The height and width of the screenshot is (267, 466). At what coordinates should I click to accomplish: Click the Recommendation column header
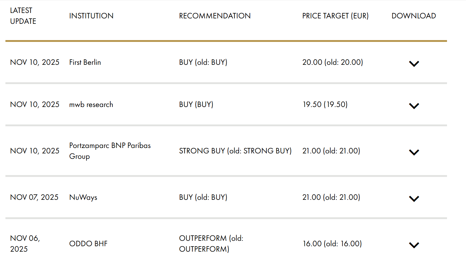[215, 16]
